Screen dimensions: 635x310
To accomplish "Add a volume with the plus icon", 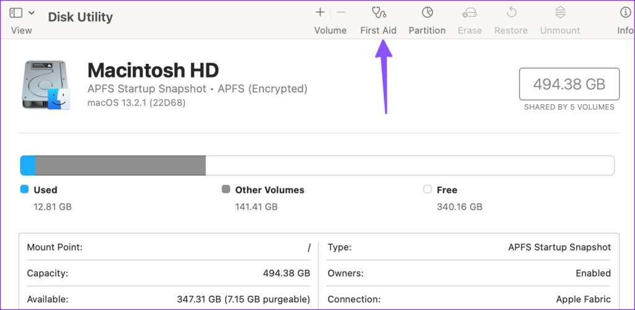I will tap(320, 12).
